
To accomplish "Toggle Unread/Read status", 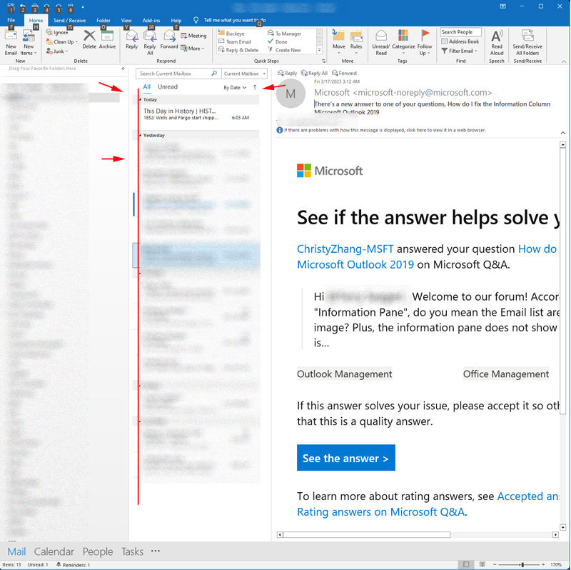I will tap(381, 43).
